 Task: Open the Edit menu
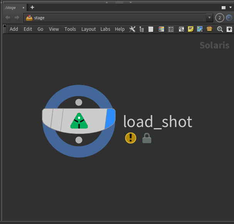[x=28, y=29]
